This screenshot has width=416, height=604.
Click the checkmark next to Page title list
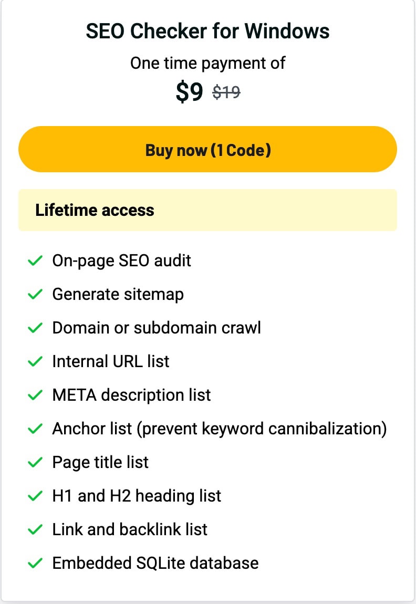point(35,462)
